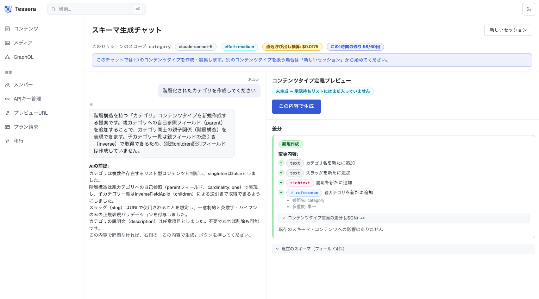This screenshot has width=539, height=299.
Task: Click the GraphQL graph icon
Action: tap(7, 57)
